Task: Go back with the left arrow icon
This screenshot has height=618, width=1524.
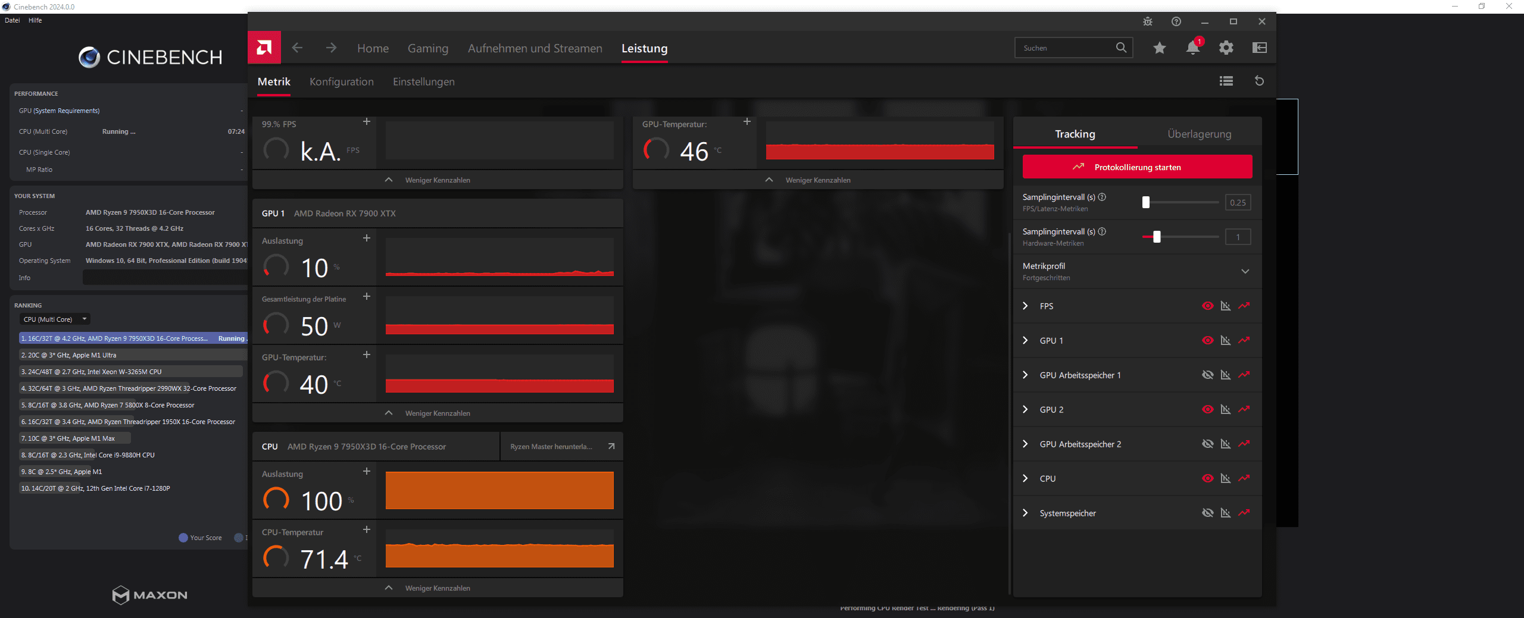Action: pos(298,48)
